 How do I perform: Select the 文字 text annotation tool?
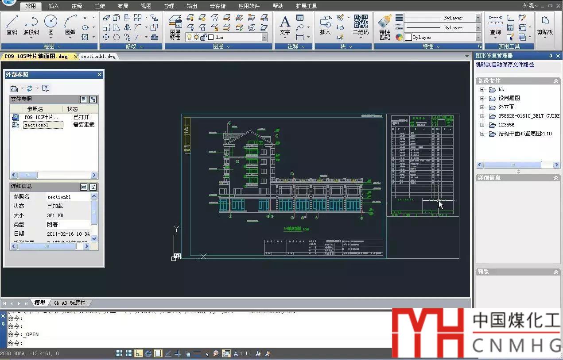[x=285, y=24]
